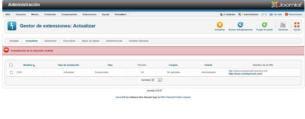Click the extension manager lightning icon
The width and height of the screenshot is (305, 119).
(12, 26)
